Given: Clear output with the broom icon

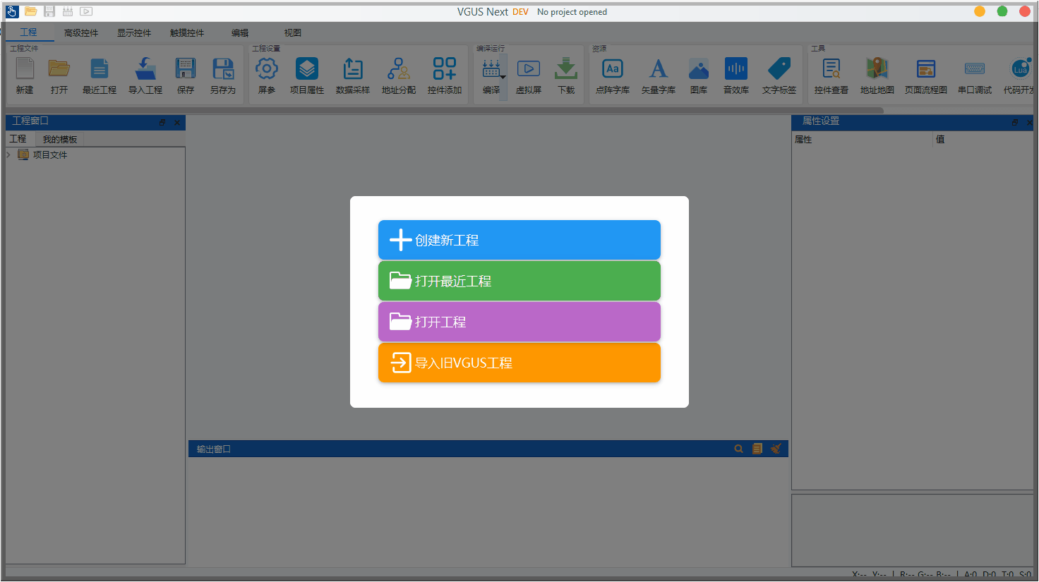Looking at the screenshot, I should 776,449.
